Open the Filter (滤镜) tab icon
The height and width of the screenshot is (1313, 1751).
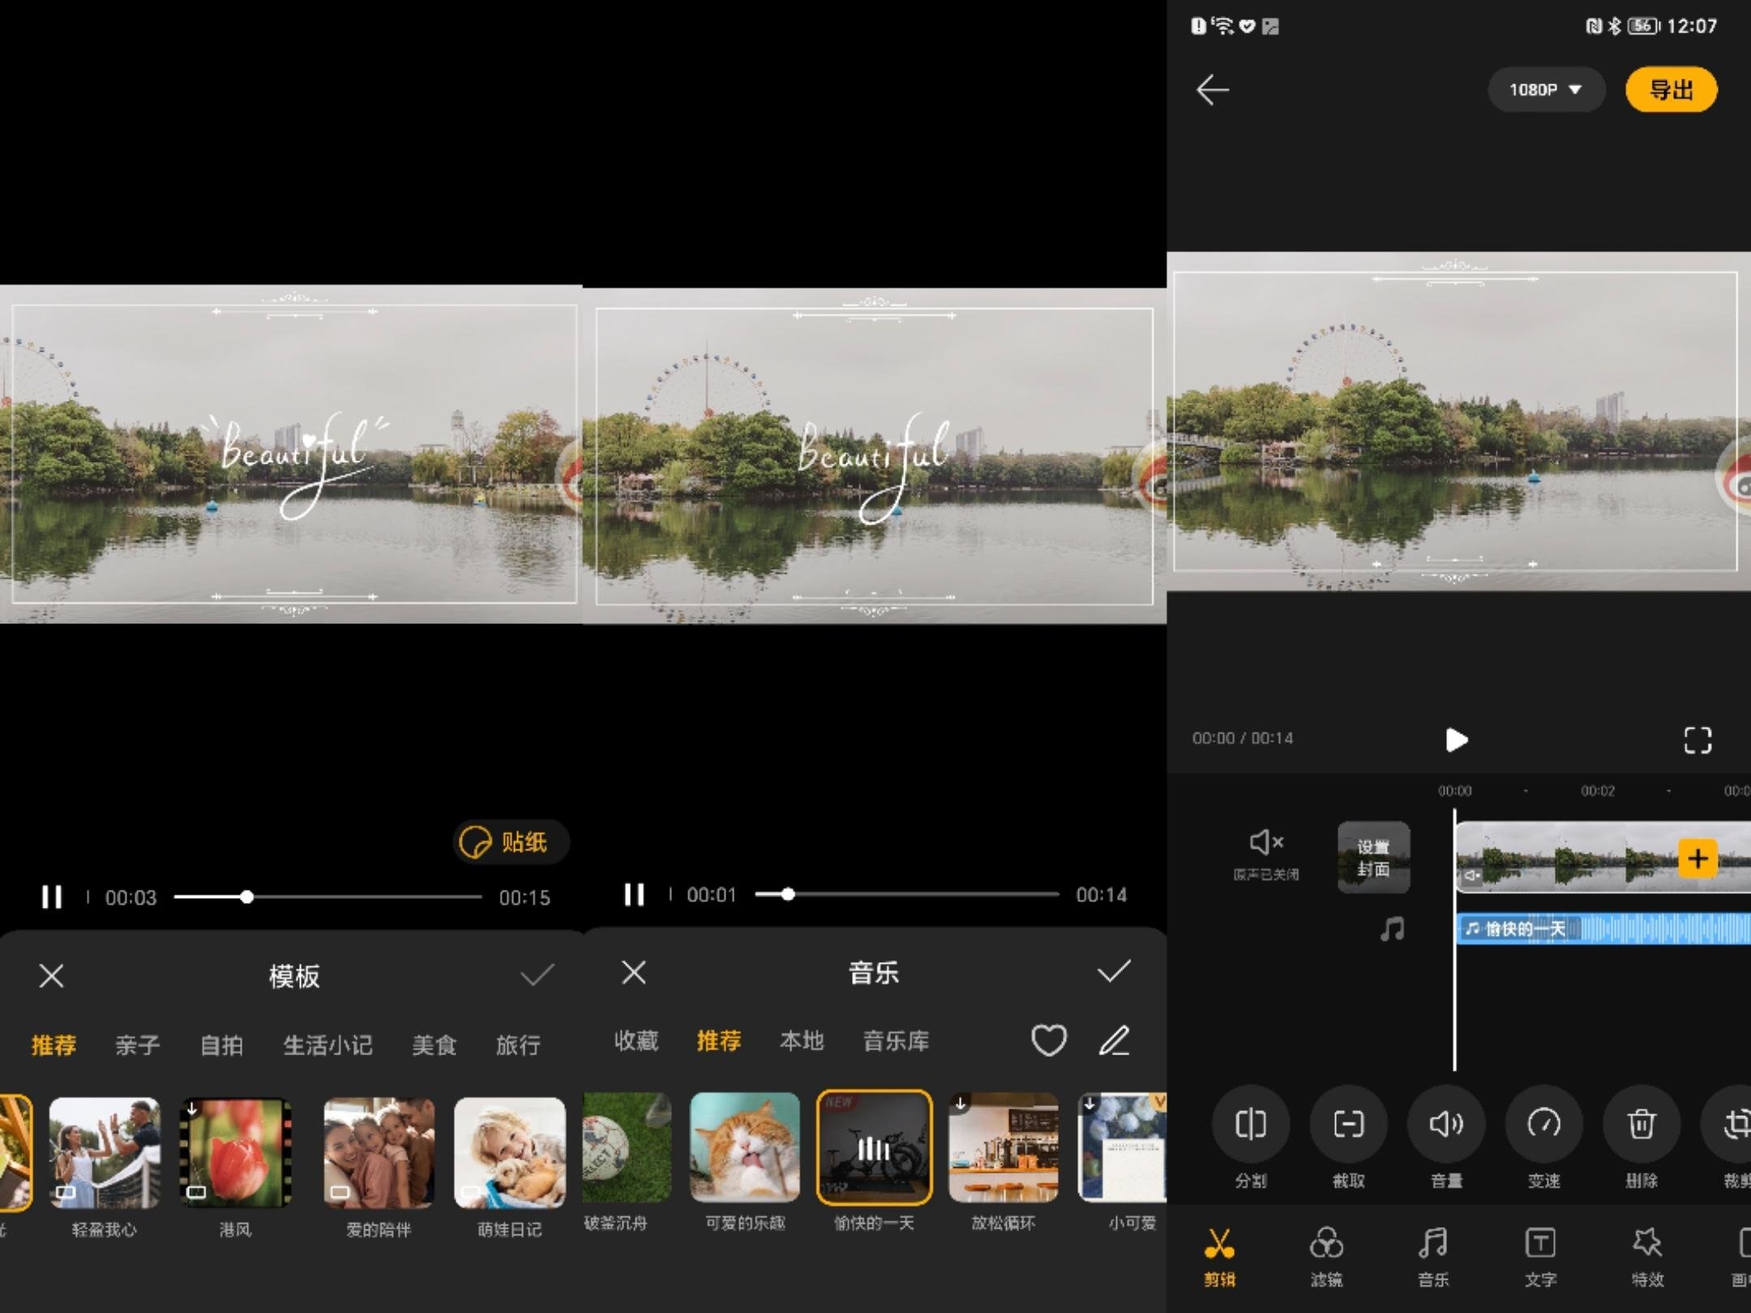click(x=1326, y=1243)
